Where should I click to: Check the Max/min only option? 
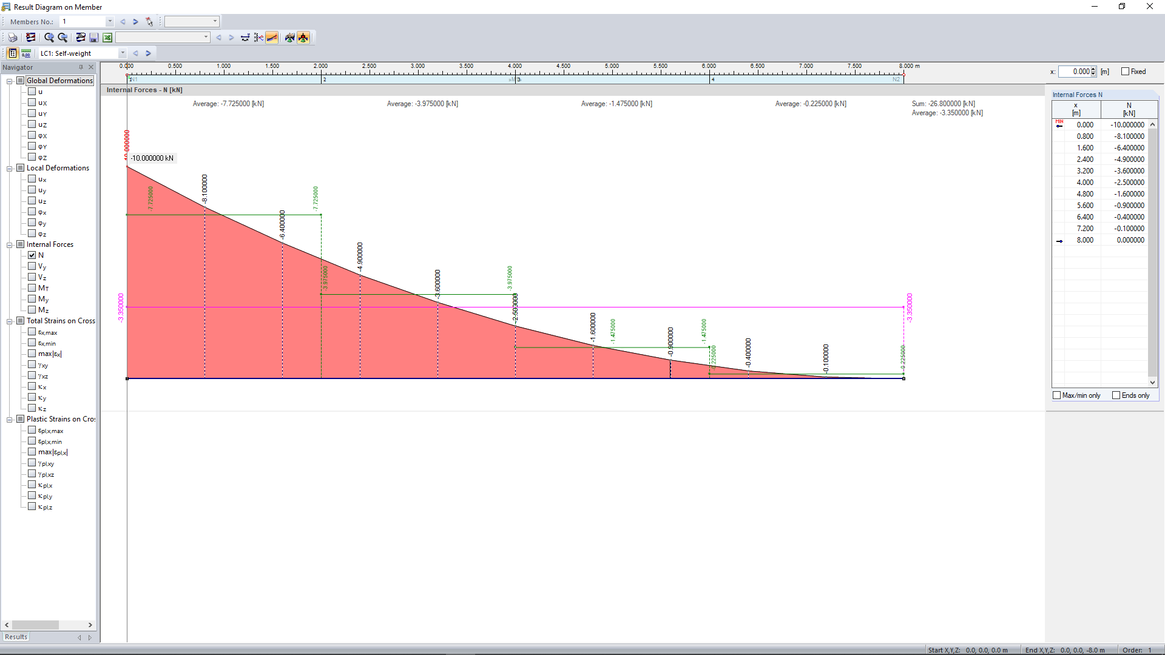1056,395
